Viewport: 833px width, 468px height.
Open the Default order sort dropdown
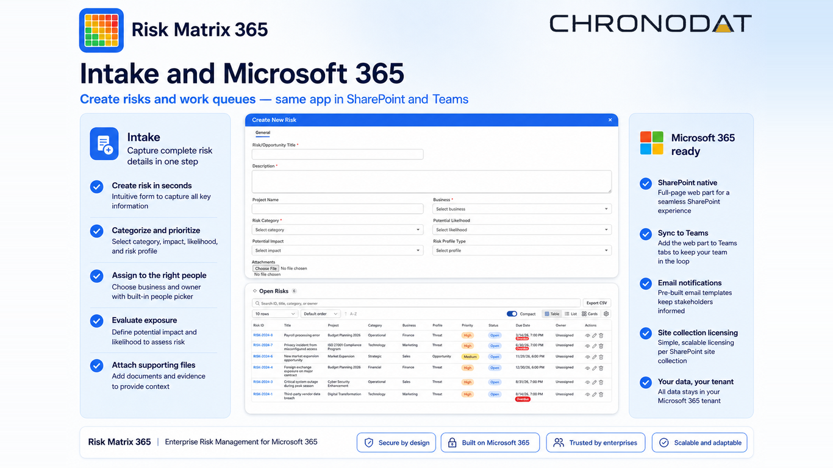coord(320,314)
